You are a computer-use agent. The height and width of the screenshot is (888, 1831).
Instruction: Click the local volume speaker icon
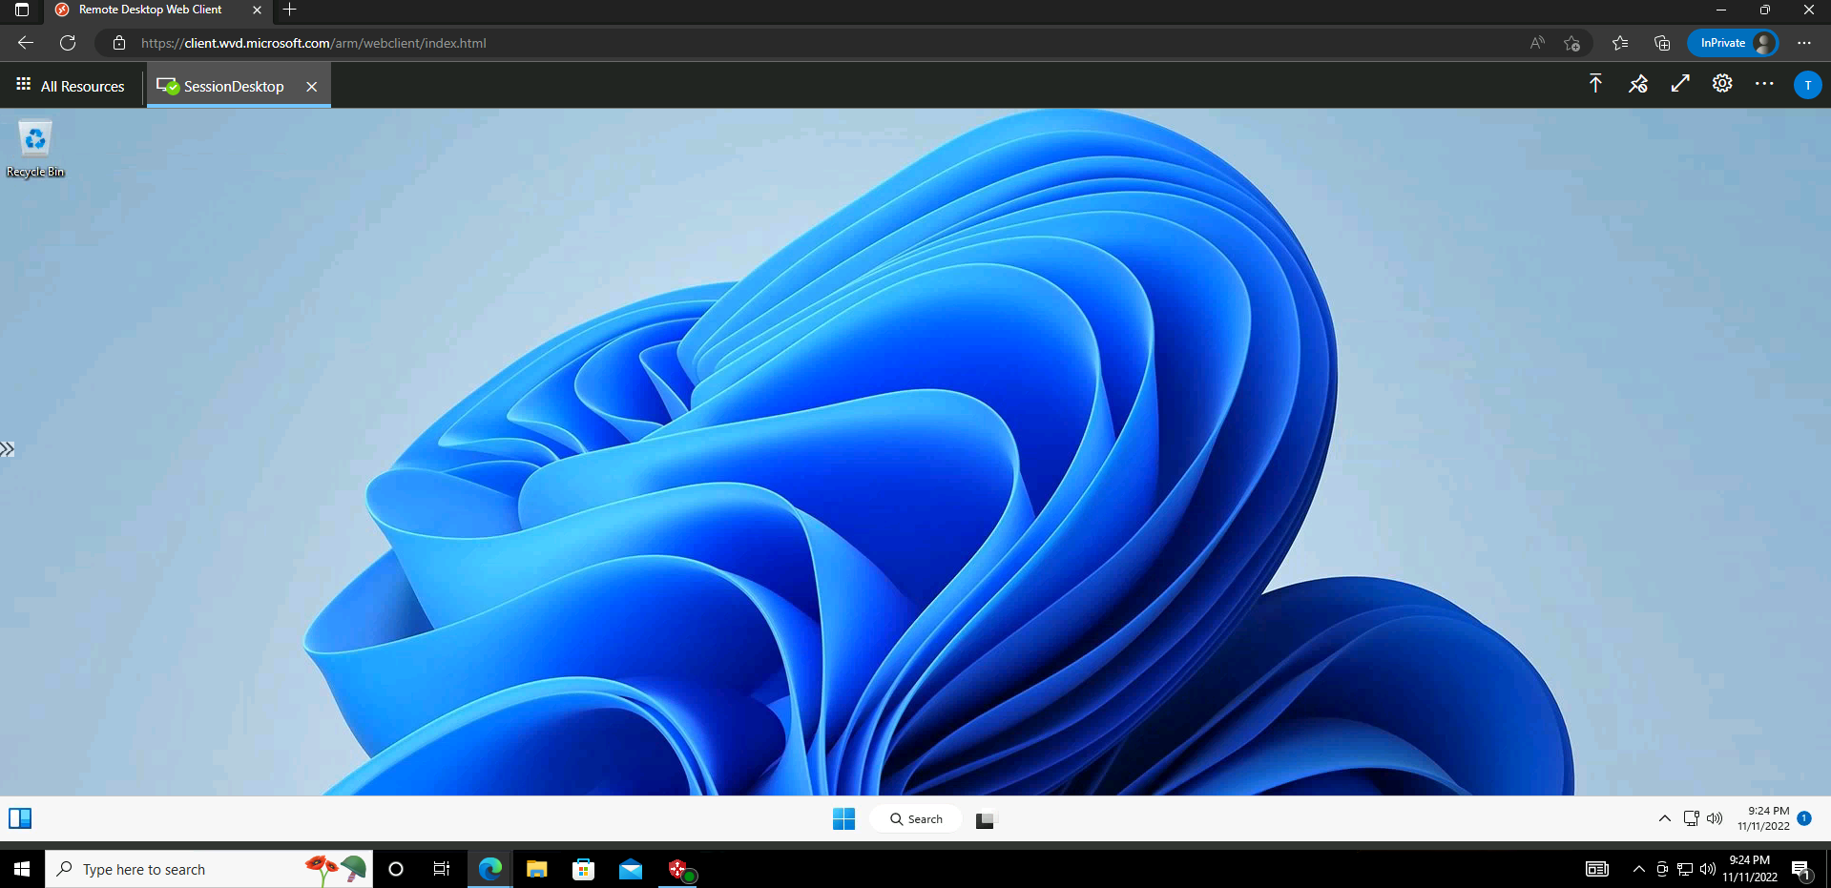click(1707, 869)
